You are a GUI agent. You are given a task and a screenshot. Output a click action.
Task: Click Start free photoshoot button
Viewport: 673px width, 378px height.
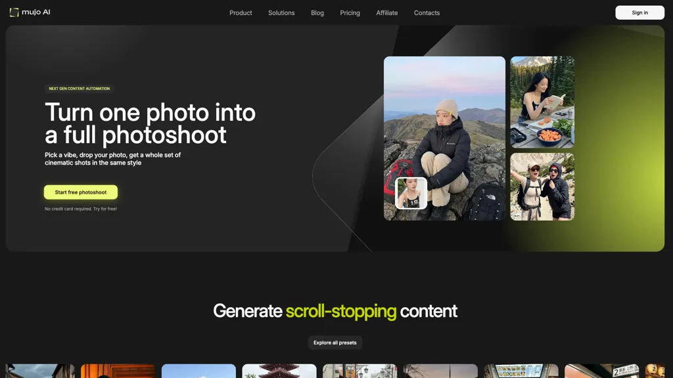tap(81, 192)
